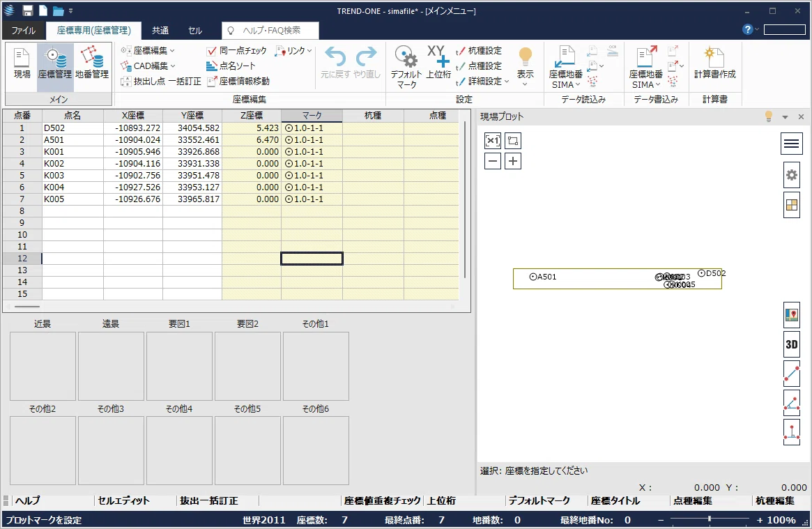Click the new file icon in title bar
The height and width of the screenshot is (529, 812).
click(x=43, y=10)
